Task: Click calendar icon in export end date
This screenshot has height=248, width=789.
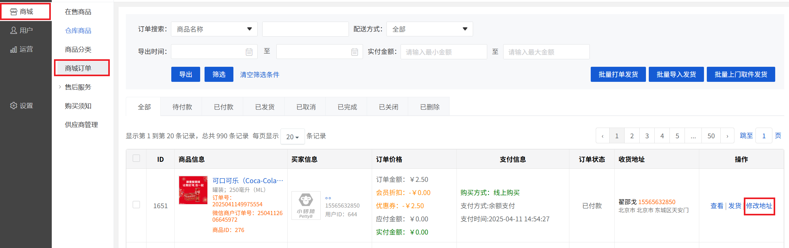Action: click(x=355, y=52)
